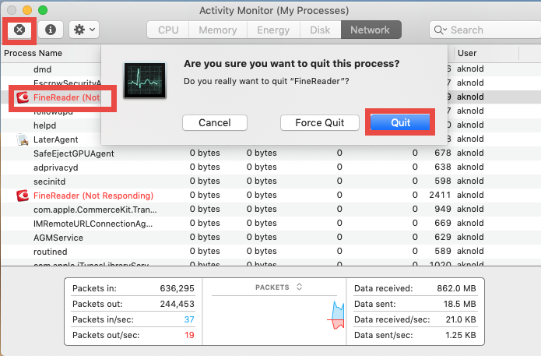The height and width of the screenshot is (356, 541).
Task: Sort by the User column header
Action: (x=467, y=53)
